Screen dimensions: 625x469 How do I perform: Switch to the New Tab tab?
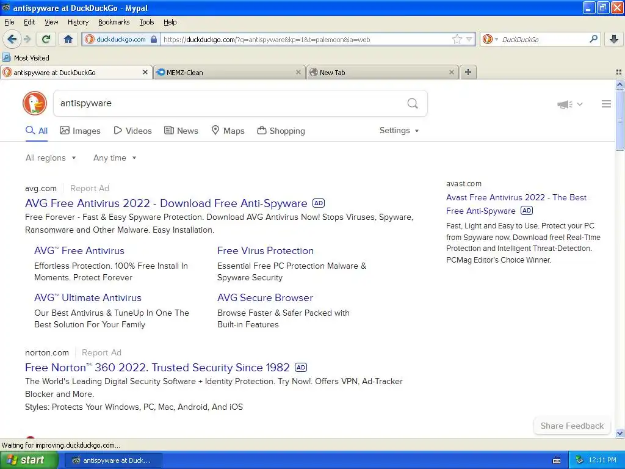click(x=382, y=72)
